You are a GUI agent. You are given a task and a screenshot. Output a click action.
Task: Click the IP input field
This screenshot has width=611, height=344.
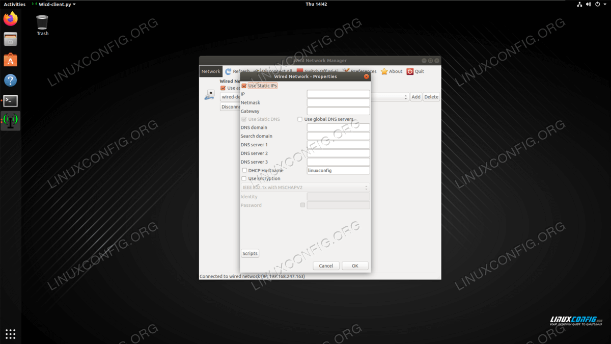click(338, 94)
